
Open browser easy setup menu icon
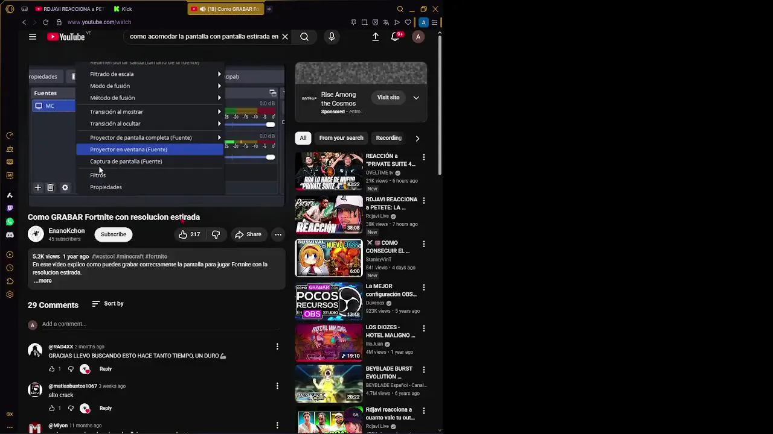click(x=434, y=22)
